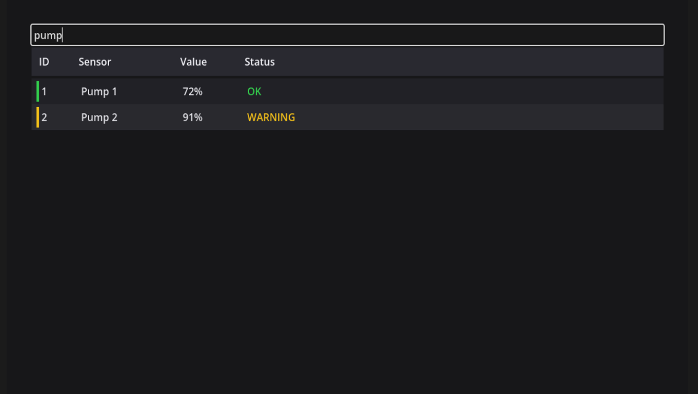Click the 72% value cell
Viewport: 698px width, 394px height.
click(192, 91)
